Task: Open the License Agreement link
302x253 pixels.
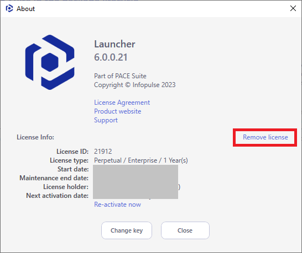Action: point(122,103)
